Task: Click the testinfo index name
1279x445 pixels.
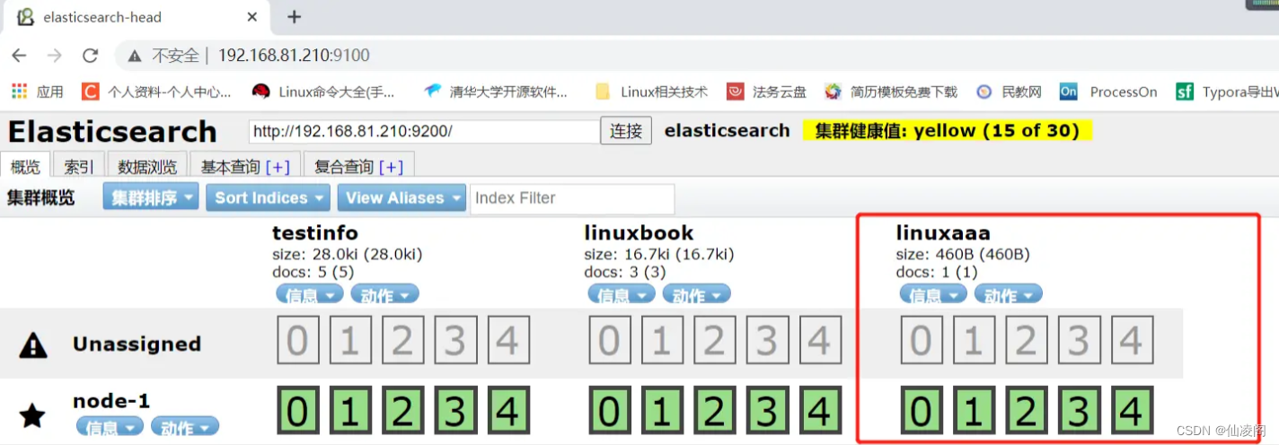Action: [314, 233]
